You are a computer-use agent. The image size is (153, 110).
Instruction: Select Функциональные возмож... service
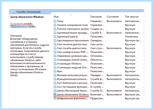coord(72,79)
